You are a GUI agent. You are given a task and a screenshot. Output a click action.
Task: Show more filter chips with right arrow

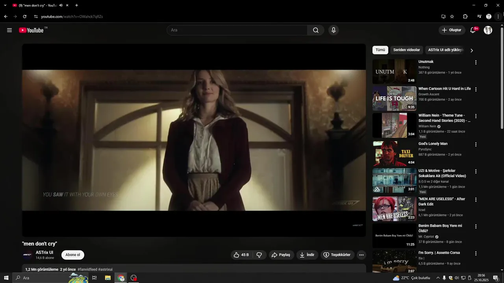click(471, 50)
